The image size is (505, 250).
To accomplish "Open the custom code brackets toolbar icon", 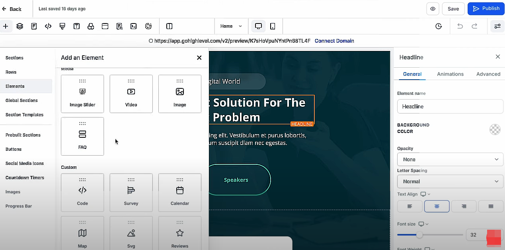I will [x=48, y=26].
